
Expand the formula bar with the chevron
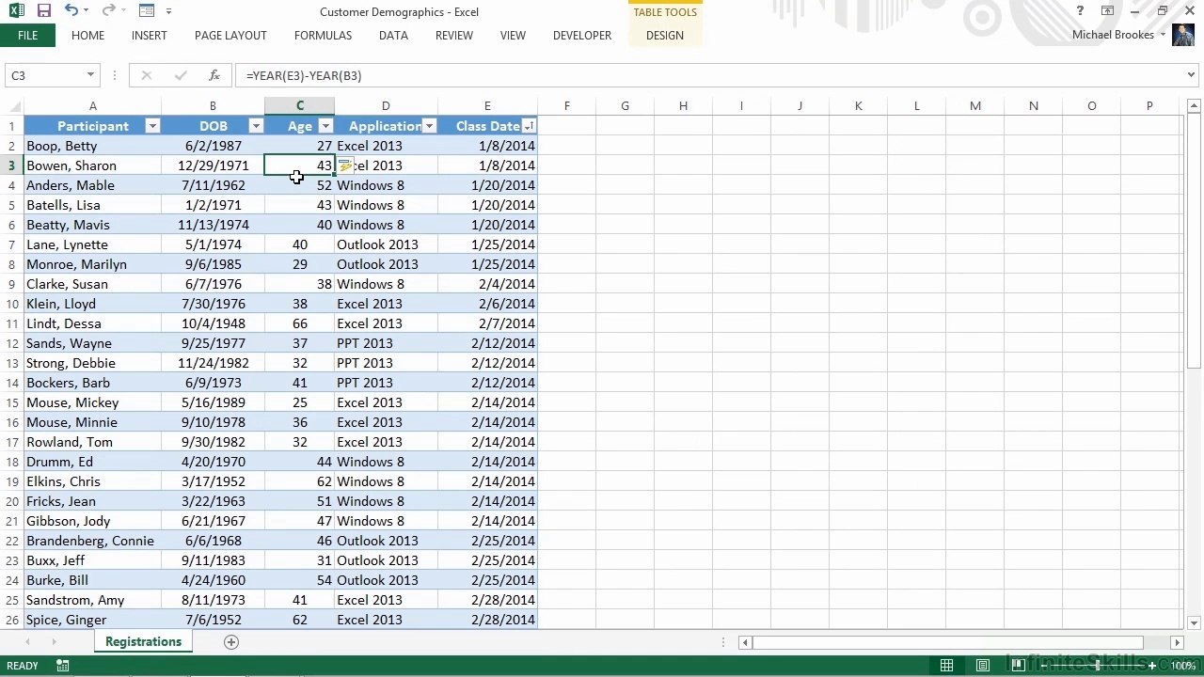pos(1191,75)
